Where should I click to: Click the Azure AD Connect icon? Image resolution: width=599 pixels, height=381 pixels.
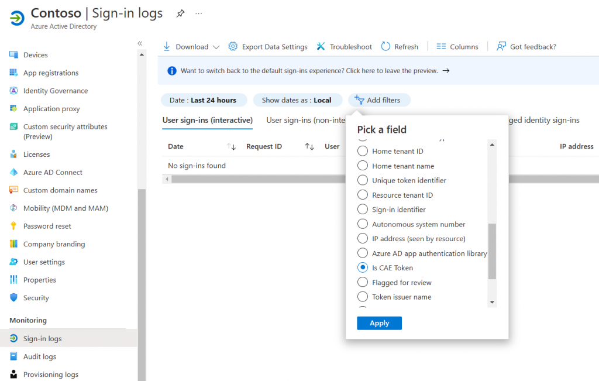(x=13, y=172)
